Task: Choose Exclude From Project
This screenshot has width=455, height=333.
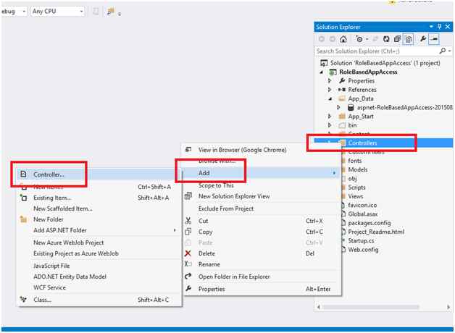Action: [226, 208]
